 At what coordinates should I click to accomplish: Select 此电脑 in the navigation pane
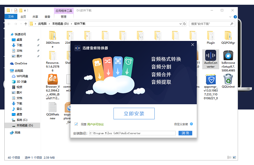(x=19, y=71)
